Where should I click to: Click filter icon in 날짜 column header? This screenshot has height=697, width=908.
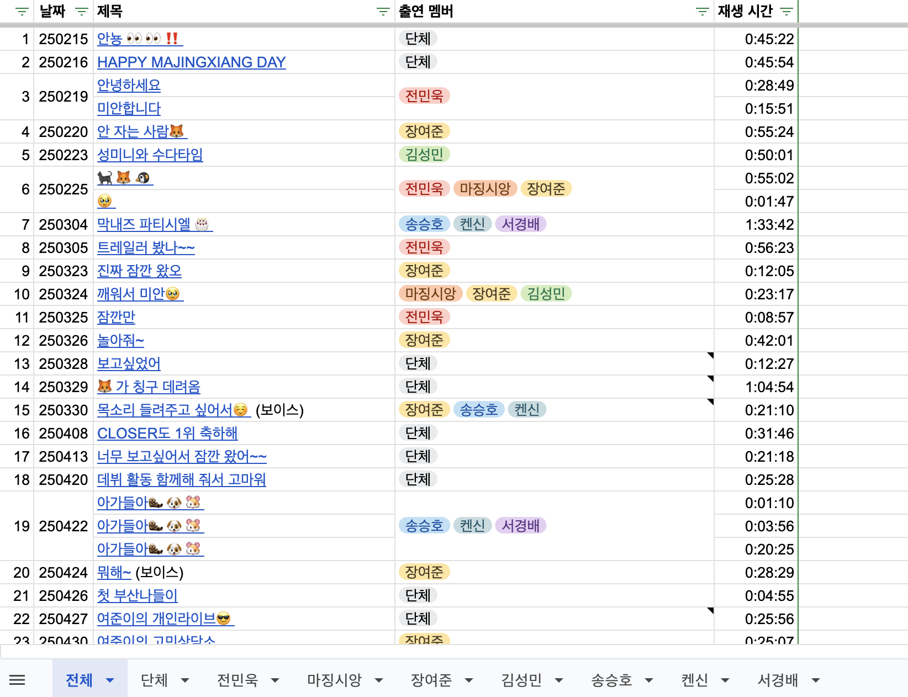coord(81,12)
